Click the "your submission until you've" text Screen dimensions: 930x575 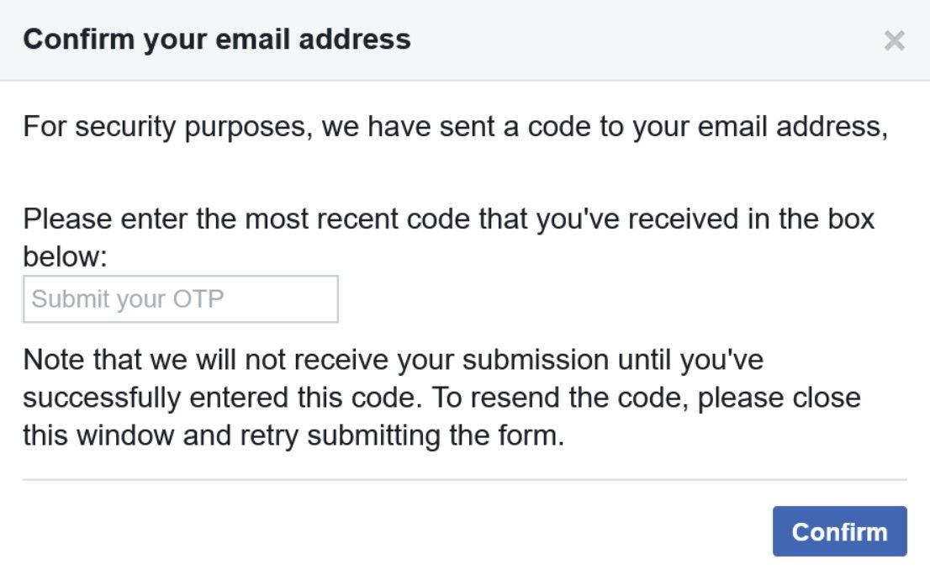click(x=578, y=360)
